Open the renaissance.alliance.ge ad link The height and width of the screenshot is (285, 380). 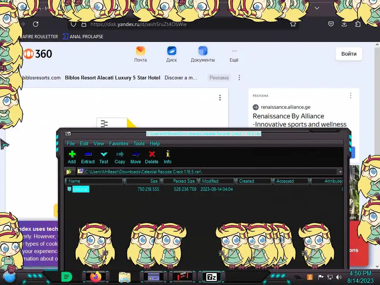click(x=285, y=107)
